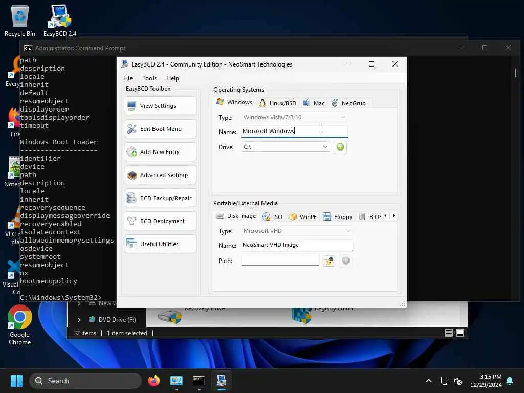
Task: Switch to the Mac tab
Action: point(314,103)
